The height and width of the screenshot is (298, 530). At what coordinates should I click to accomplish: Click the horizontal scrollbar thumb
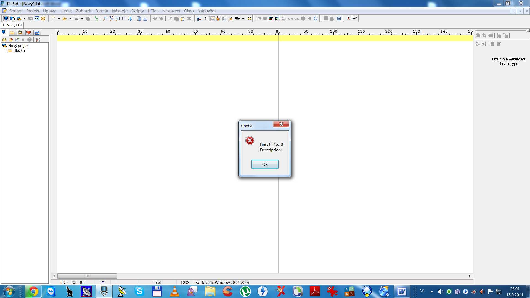point(87,276)
